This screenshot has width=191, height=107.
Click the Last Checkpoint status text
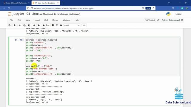pyautogui.click(x=53, y=14)
